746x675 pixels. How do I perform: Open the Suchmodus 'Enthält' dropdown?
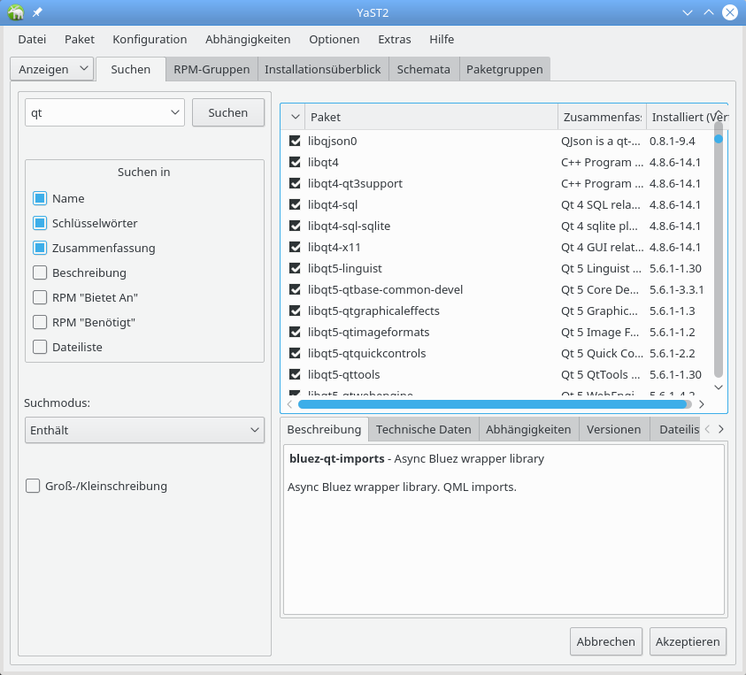click(144, 430)
